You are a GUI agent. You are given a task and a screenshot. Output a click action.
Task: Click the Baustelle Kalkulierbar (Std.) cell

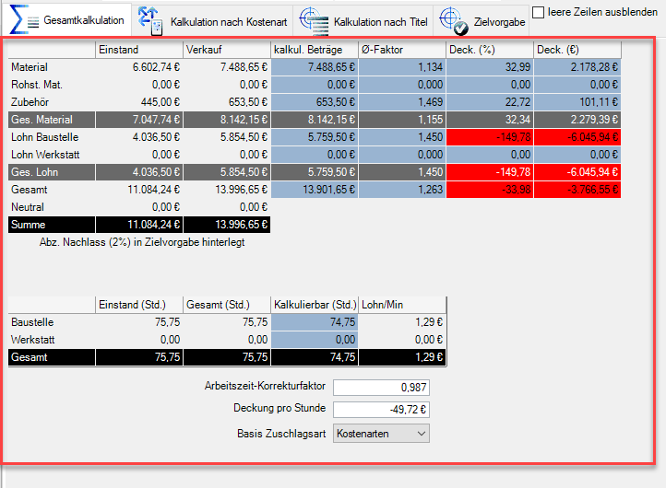pos(314,322)
